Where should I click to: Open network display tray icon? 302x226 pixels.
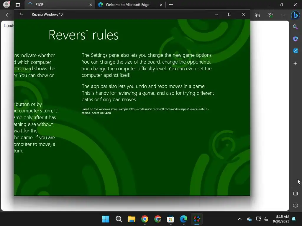click(x=258, y=219)
